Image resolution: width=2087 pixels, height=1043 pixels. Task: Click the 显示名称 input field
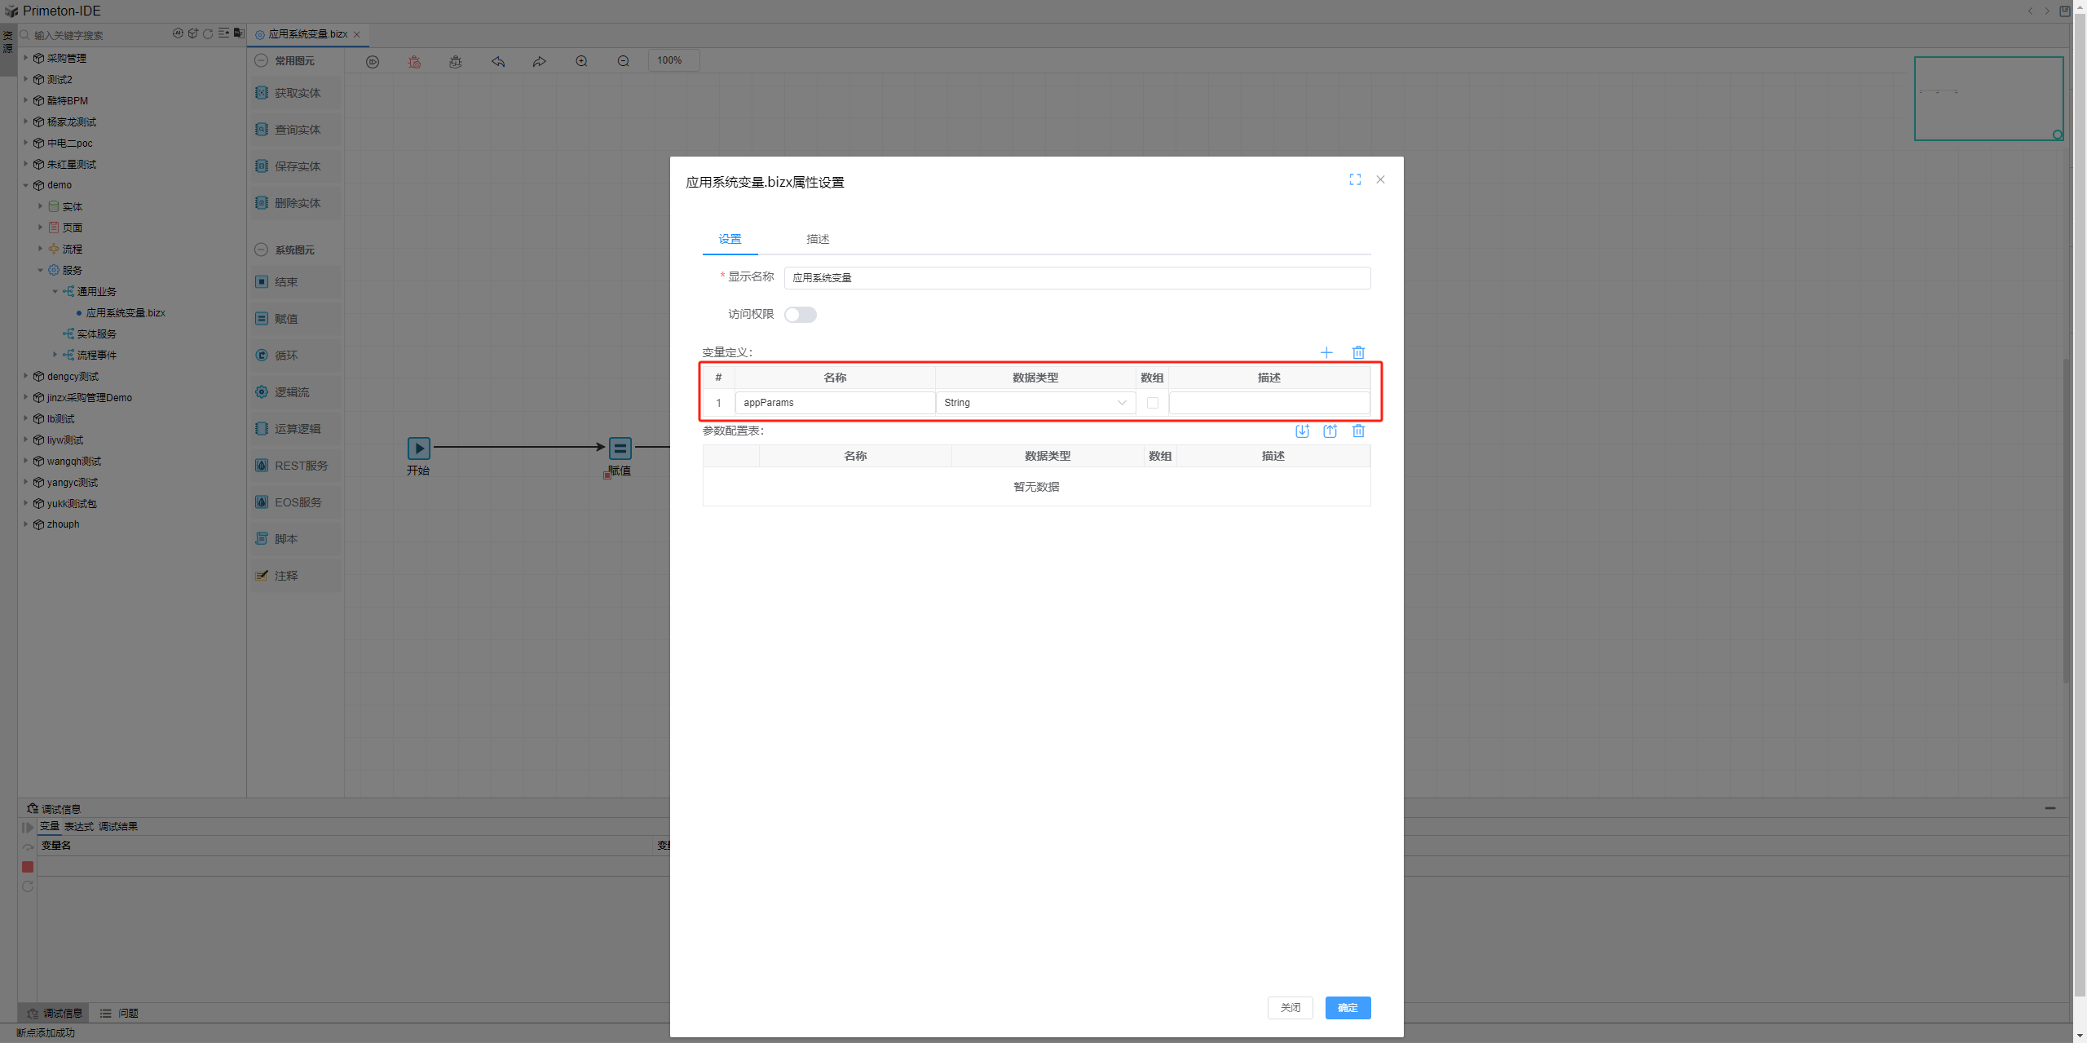[x=1076, y=278]
